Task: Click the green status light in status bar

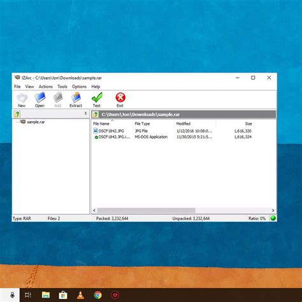Action: coord(273,218)
